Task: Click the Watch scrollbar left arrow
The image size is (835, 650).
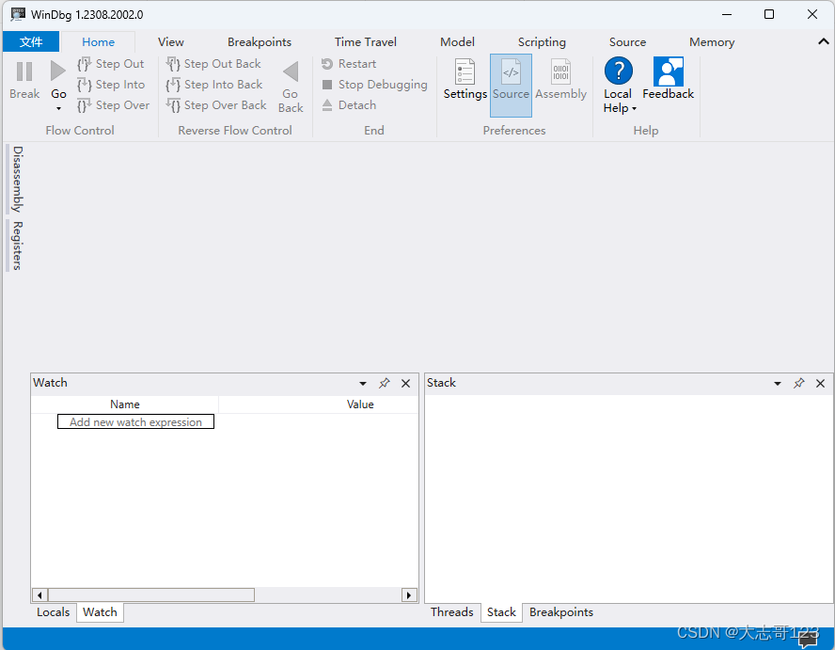Action: click(39, 595)
